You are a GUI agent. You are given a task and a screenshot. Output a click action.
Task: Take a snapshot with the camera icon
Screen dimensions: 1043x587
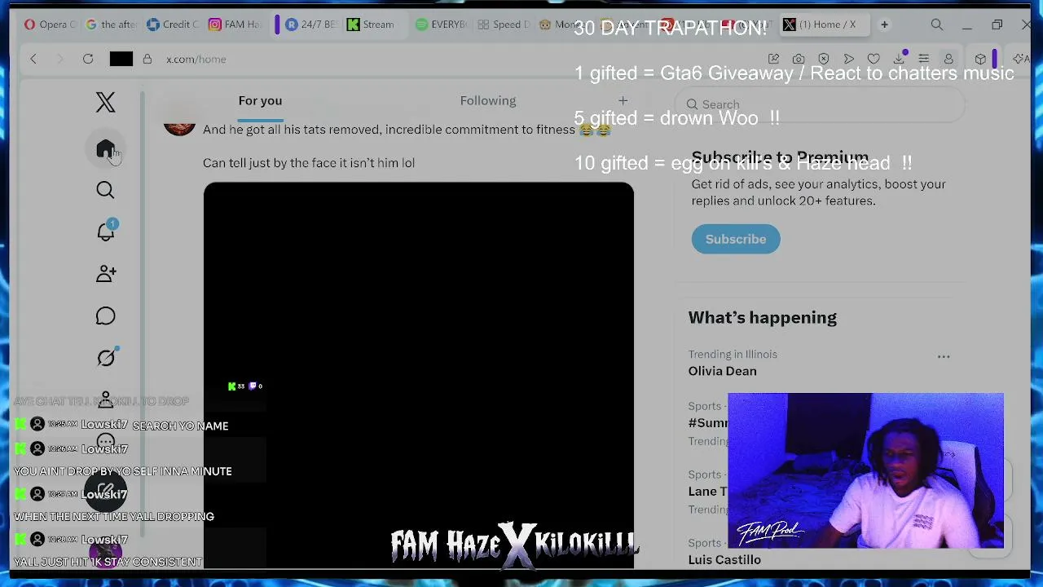click(x=799, y=59)
